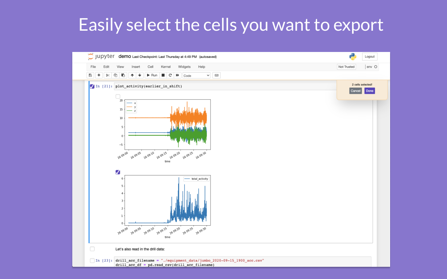This screenshot has height=279, width=447.
Task: Click the 'Let's also read in the drill data:' text
Action: click(140, 249)
